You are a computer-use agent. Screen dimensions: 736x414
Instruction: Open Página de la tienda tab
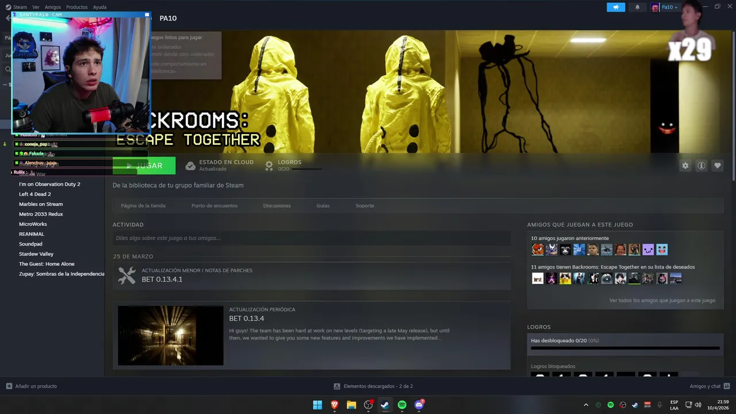click(x=143, y=205)
